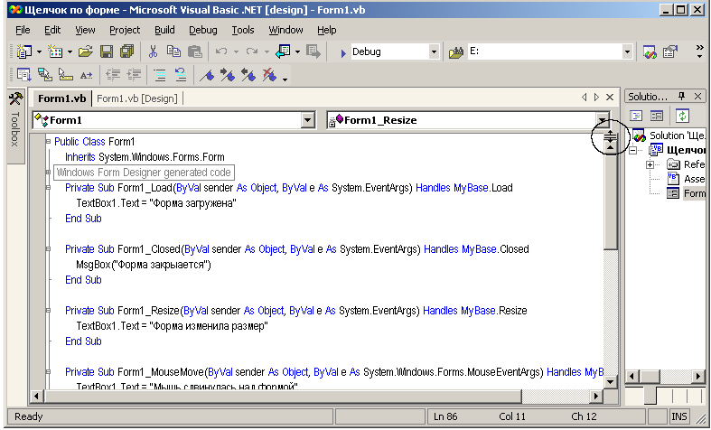Toggle auto-hide pin on Solution Explorer
The width and height of the screenshot is (711, 430).
tap(682, 97)
